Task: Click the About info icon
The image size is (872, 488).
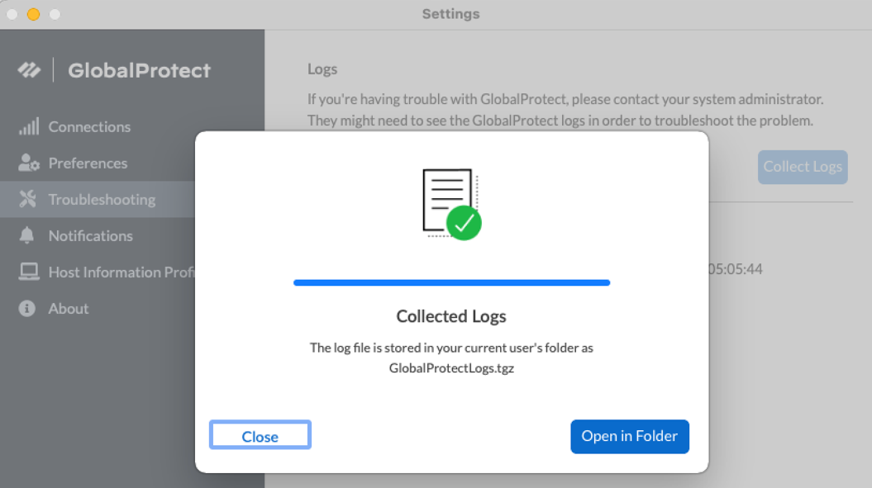Action: tap(28, 308)
